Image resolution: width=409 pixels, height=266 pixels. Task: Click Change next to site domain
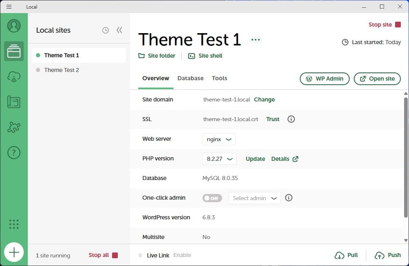(264, 99)
